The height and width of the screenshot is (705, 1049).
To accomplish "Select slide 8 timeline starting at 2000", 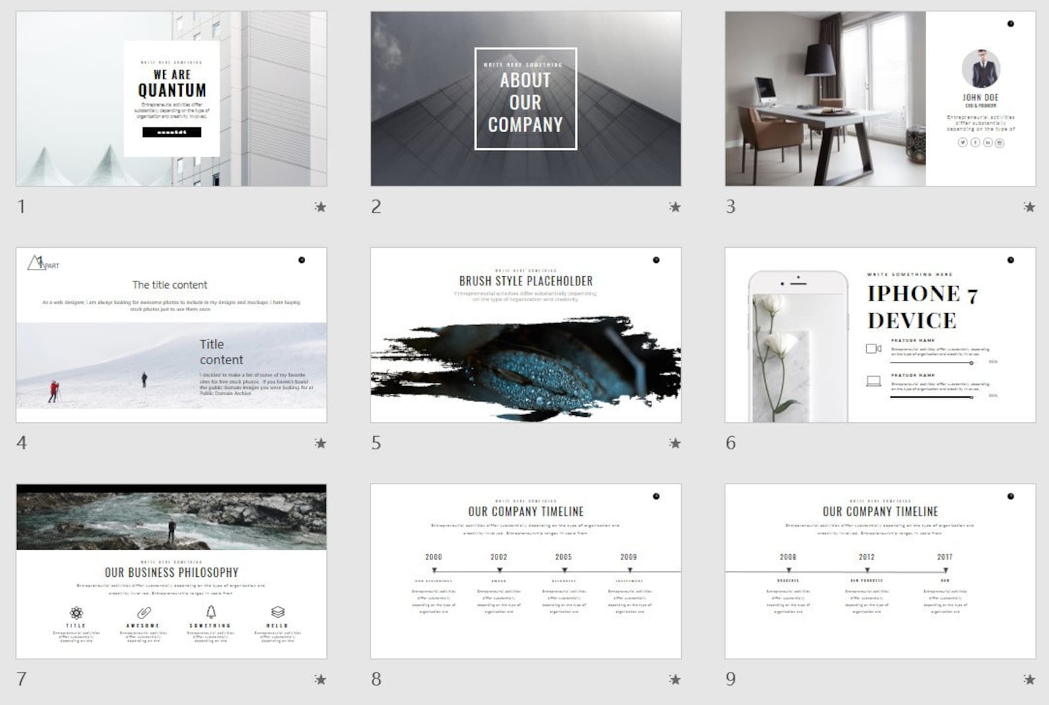I will (x=526, y=572).
